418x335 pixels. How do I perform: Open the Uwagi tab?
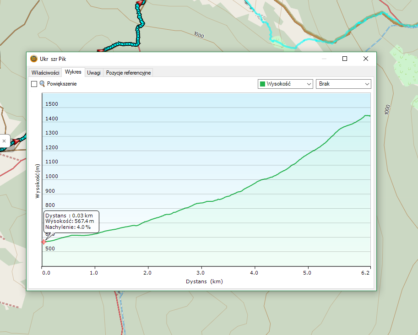94,73
